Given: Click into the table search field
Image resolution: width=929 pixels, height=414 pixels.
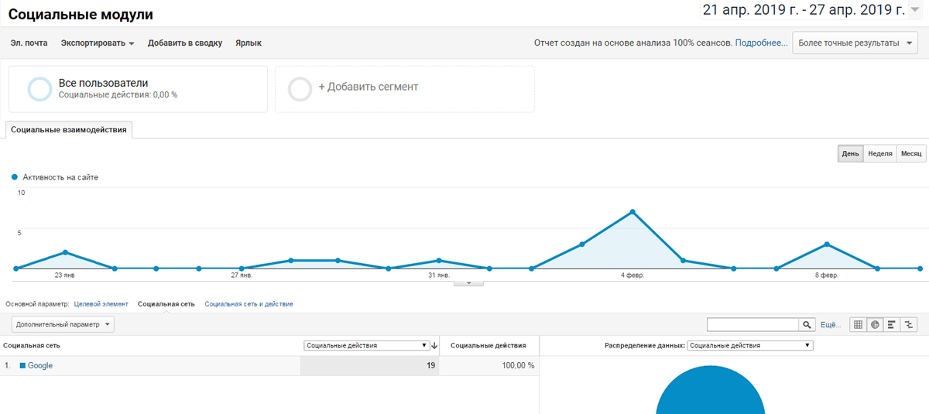Looking at the screenshot, I should point(752,325).
